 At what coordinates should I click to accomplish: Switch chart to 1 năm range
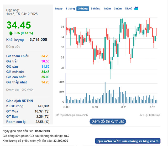[x=107, y=9]
